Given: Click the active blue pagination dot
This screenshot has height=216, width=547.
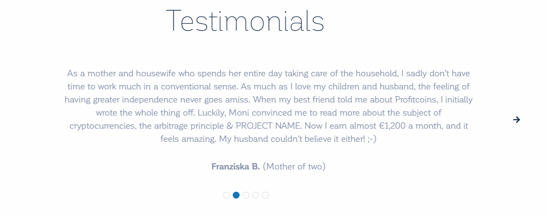Looking at the screenshot, I should click(236, 195).
